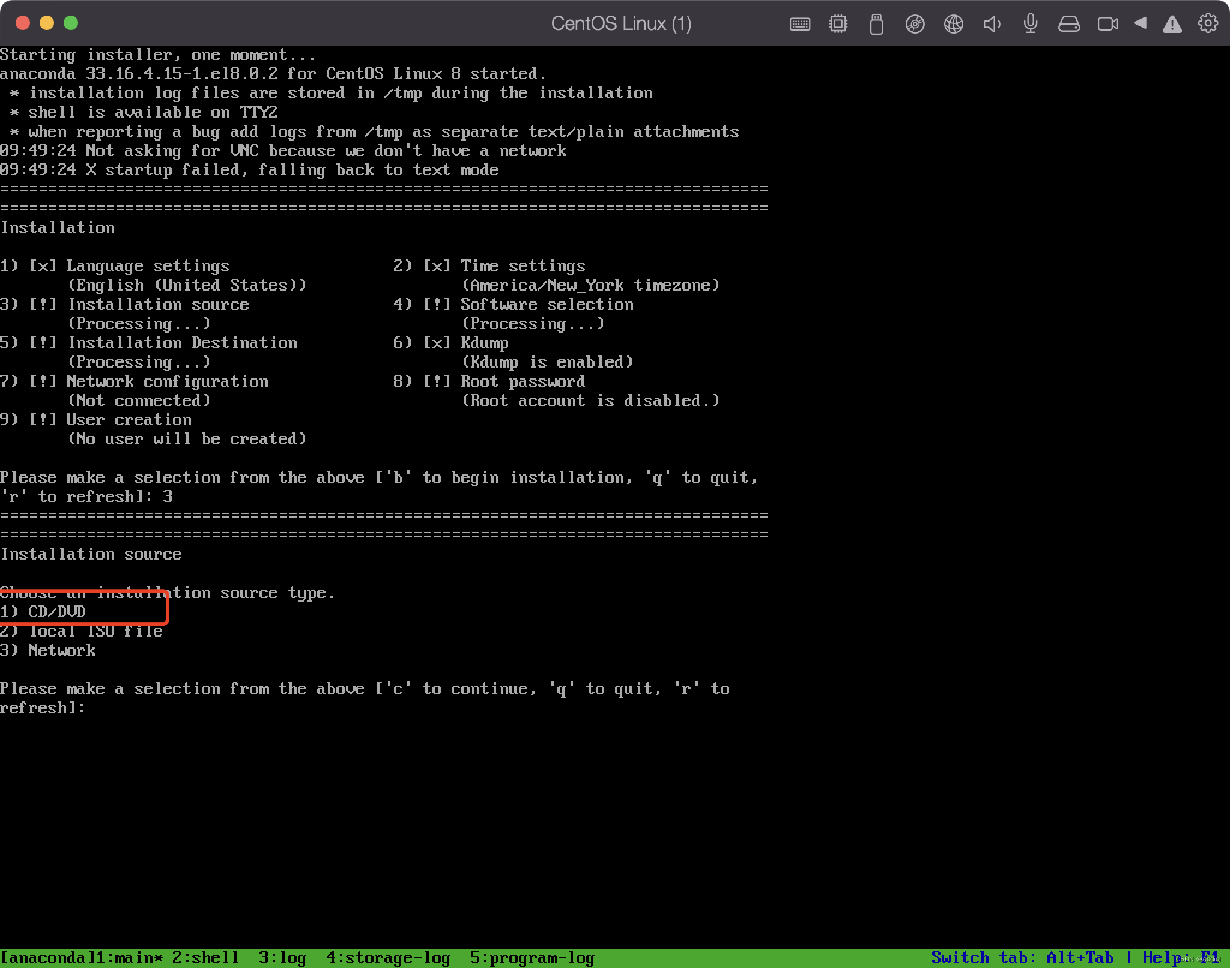Click the USB device icon
The image size is (1230, 968).
point(876,24)
